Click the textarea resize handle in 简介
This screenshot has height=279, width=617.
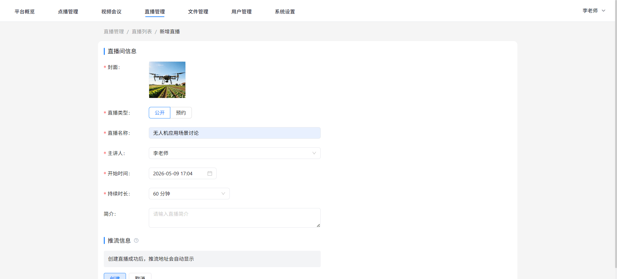[x=318, y=225]
